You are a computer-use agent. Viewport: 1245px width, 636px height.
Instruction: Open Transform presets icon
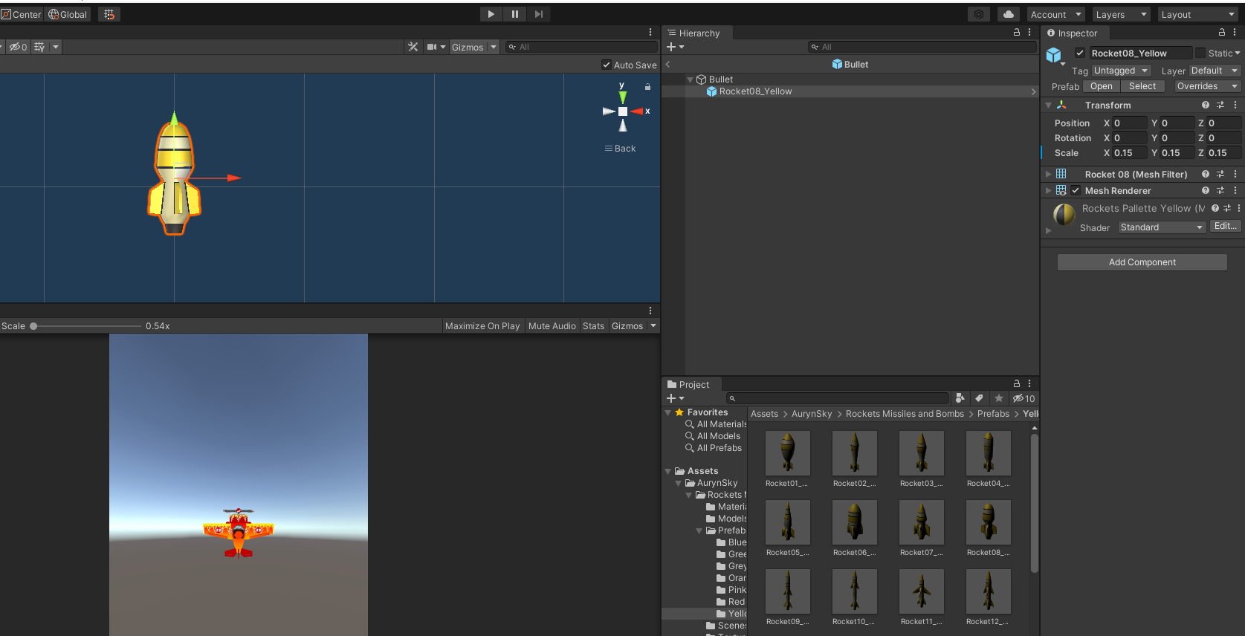tap(1220, 106)
